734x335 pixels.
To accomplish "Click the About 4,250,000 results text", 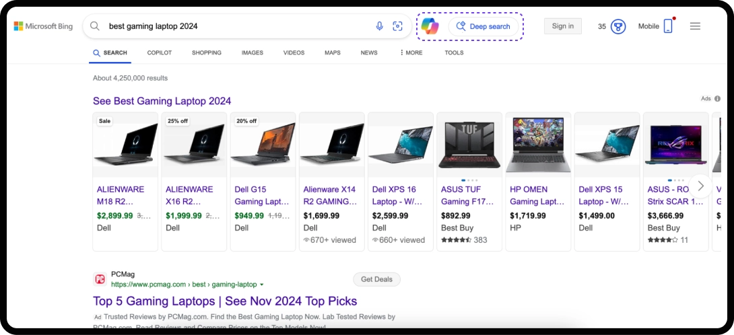I will point(130,78).
